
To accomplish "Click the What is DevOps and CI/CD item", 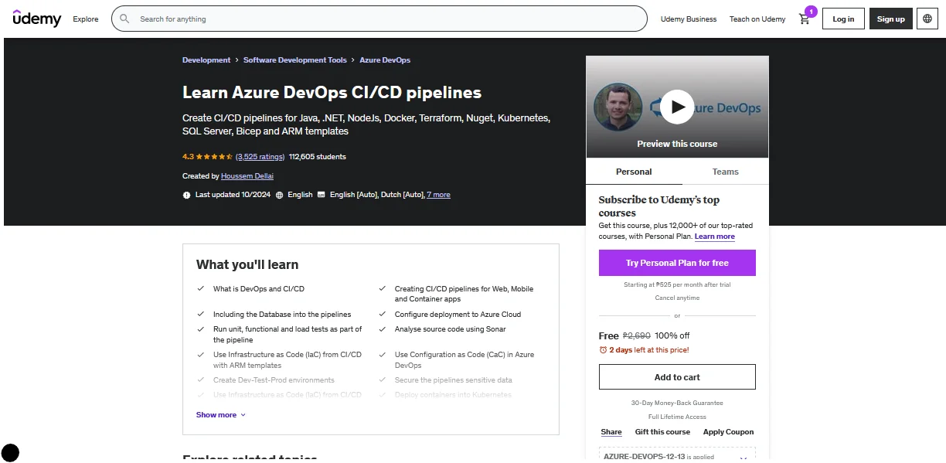I will pos(259,289).
